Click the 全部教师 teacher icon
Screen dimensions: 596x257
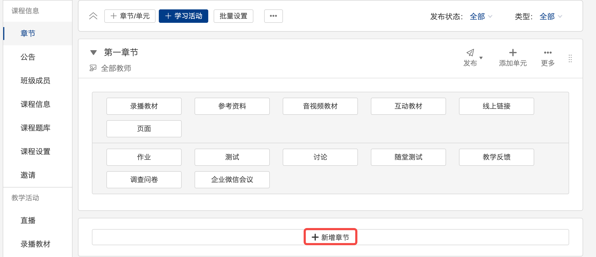pos(93,68)
